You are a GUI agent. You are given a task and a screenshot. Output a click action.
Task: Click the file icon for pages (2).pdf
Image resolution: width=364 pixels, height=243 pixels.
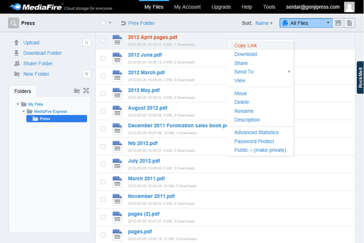point(117,217)
